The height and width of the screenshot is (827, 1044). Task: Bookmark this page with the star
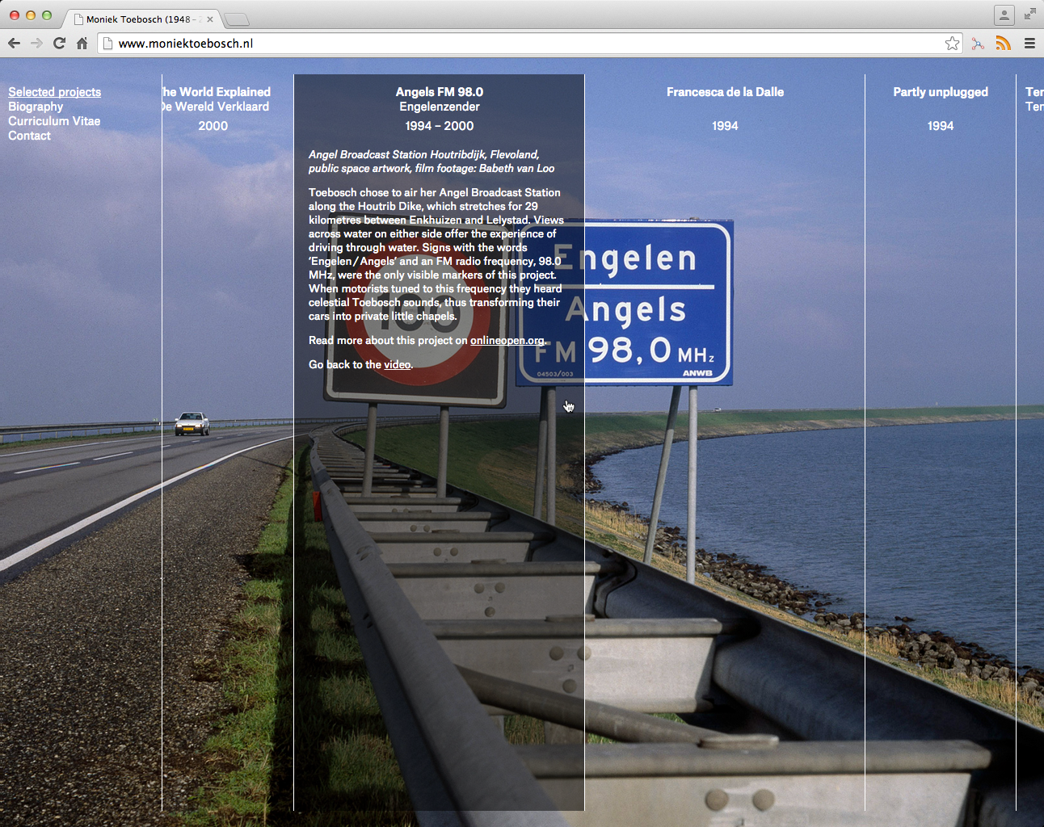[x=952, y=44]
